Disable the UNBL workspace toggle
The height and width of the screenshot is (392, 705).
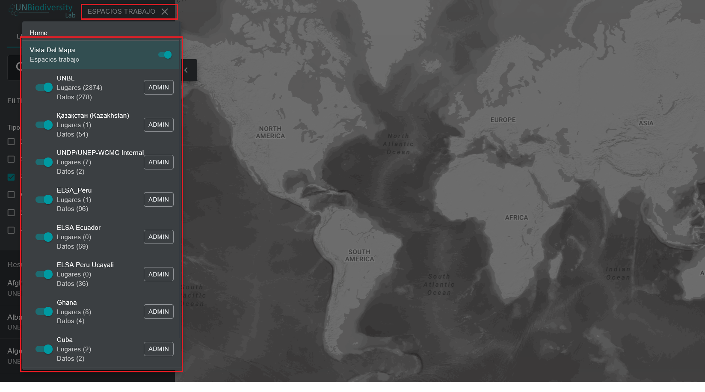click(x=44, y=87)
